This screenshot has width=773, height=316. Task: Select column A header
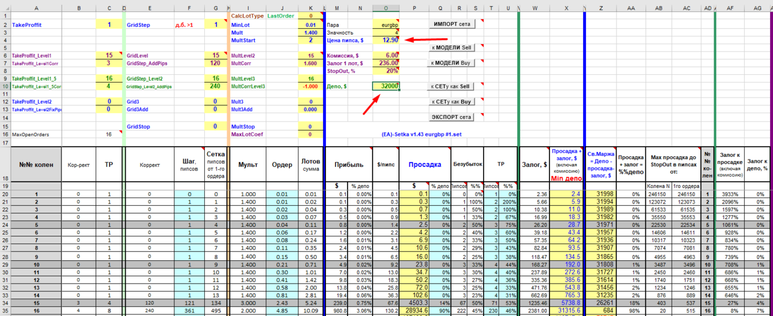click(x=37, y=8)
